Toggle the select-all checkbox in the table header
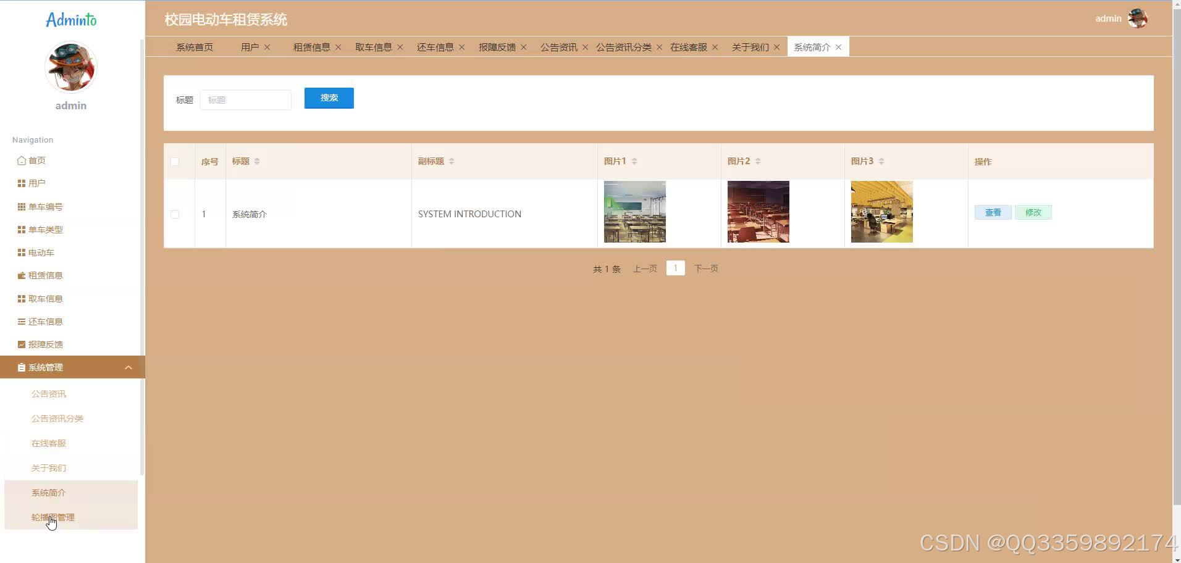 coord(175,162)
